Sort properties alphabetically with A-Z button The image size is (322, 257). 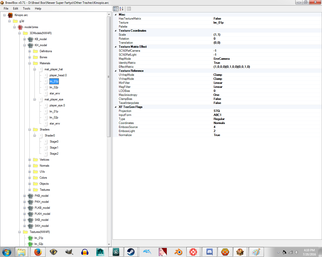[122, 9]
